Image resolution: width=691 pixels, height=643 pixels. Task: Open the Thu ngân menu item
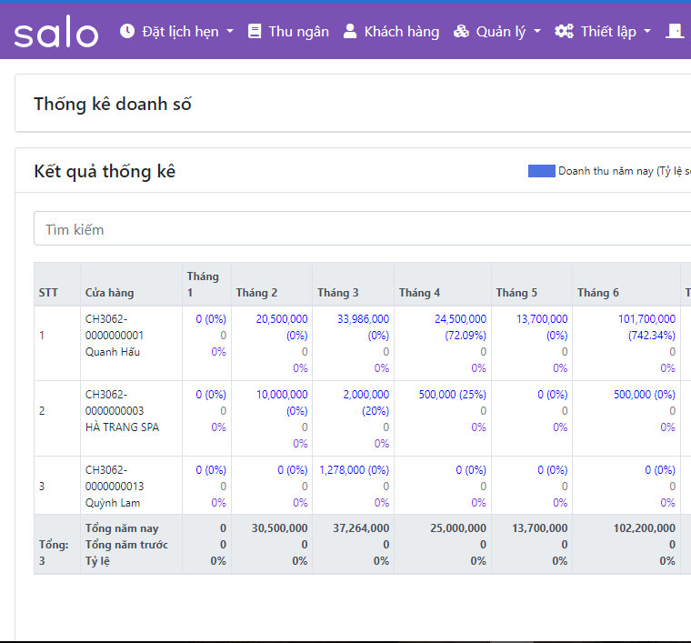click(x=298, y=31)
